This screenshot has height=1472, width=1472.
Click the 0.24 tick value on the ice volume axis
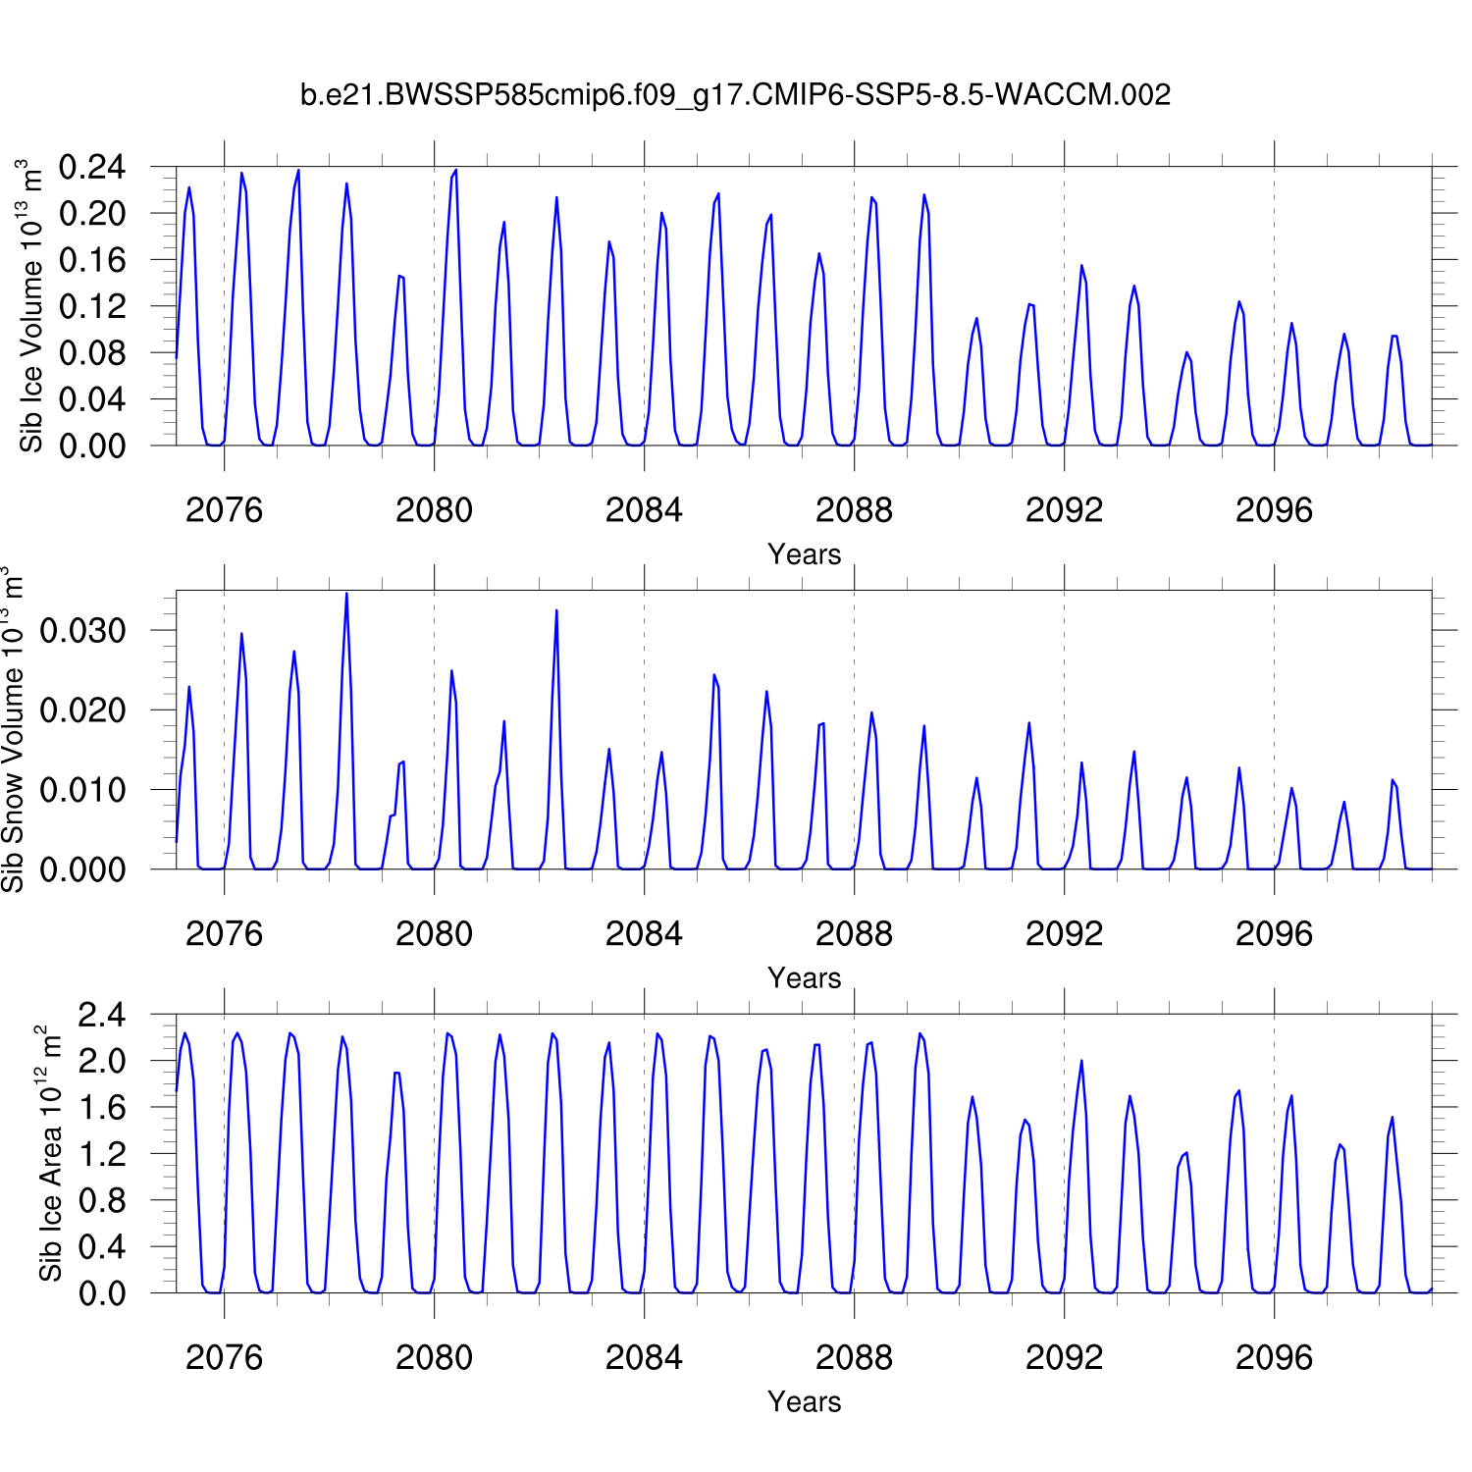point(92,168)
